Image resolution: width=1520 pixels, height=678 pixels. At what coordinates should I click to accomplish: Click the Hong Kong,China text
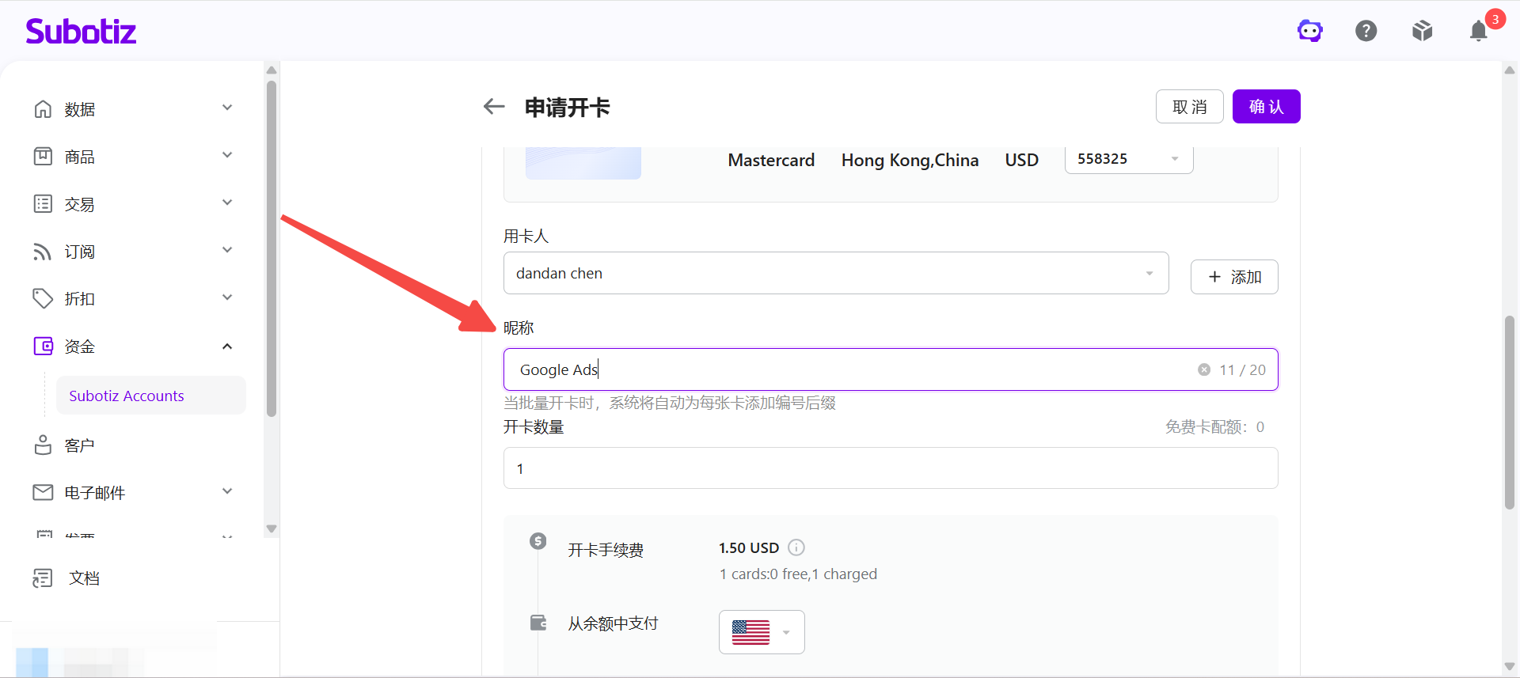910,160
